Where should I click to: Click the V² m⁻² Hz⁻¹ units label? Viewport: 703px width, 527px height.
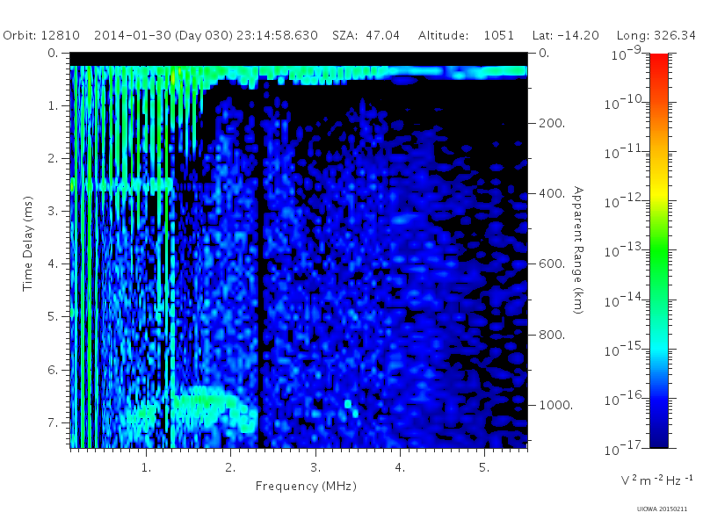click(656, 480)
